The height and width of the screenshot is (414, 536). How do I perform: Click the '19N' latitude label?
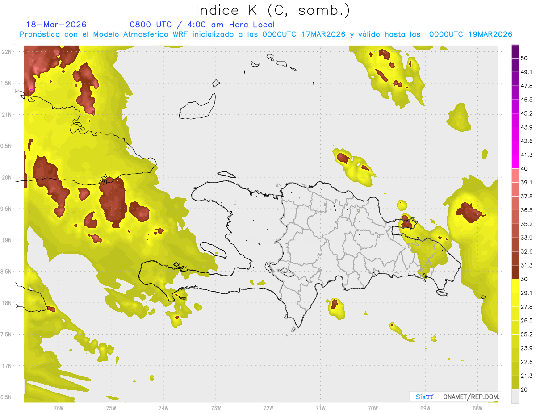(7, 240)
